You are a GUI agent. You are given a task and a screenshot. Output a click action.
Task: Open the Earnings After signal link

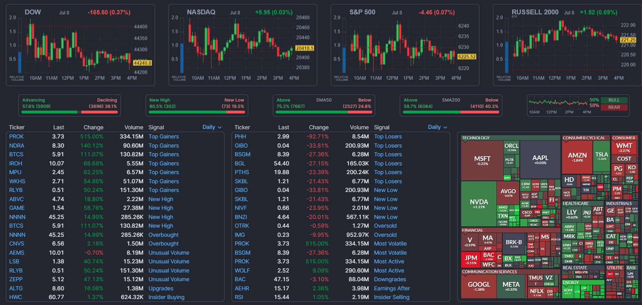[392, 288]
